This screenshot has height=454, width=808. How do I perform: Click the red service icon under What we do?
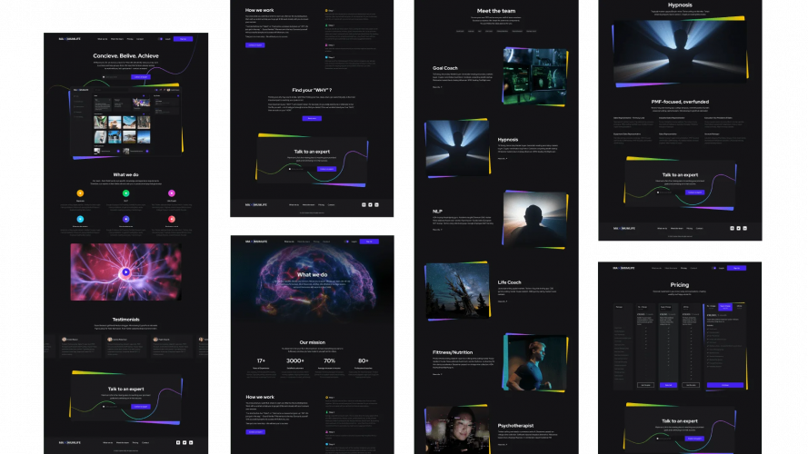coord(172,219)
